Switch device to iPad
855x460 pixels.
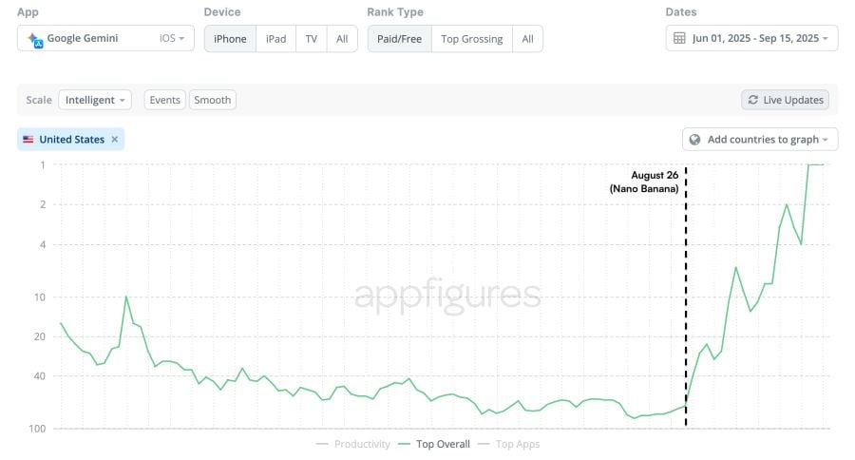click(275, 39)
